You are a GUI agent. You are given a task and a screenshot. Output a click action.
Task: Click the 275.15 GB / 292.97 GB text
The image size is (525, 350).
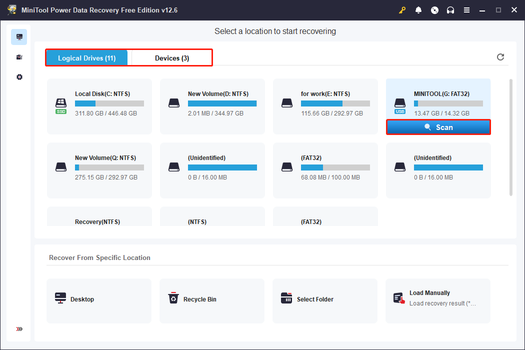106,177
